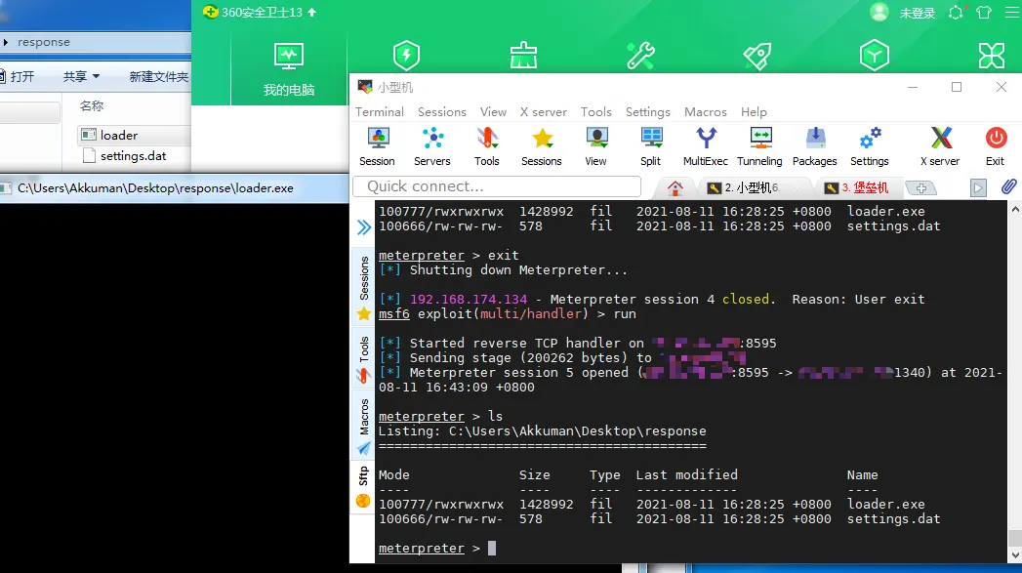Click the 360 user avatar icon
This screenshot has height=573, width=1022.
pyautogui.click(x=879, y=13)
